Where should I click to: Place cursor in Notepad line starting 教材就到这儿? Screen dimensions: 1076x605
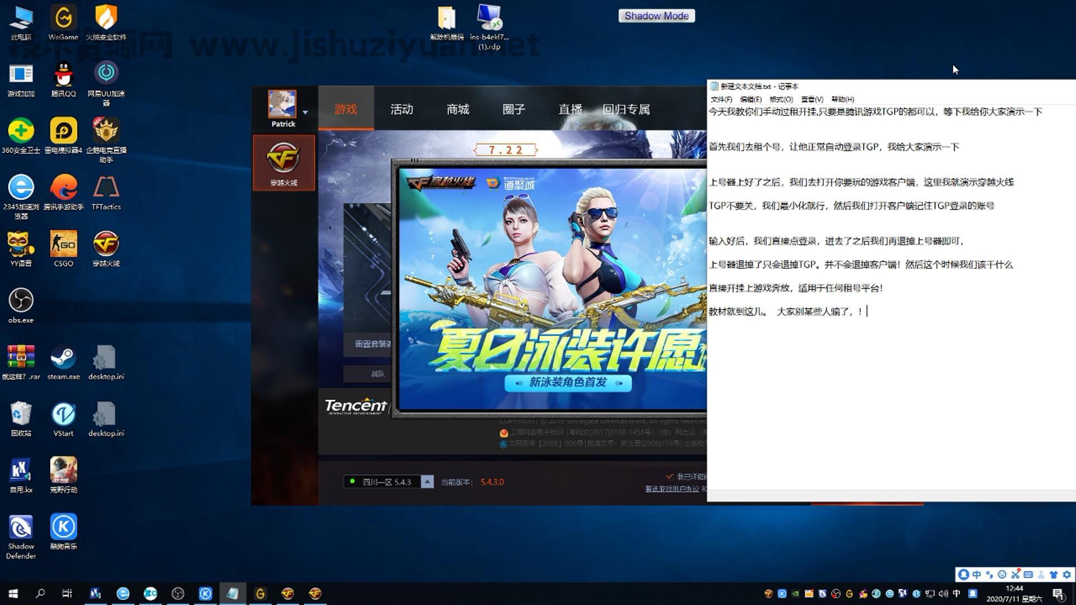[x=787, y=311]
